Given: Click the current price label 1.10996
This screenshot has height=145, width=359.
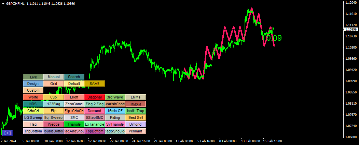Looking at the screenshot, I should pyautogui.click(x=351, y=29).
